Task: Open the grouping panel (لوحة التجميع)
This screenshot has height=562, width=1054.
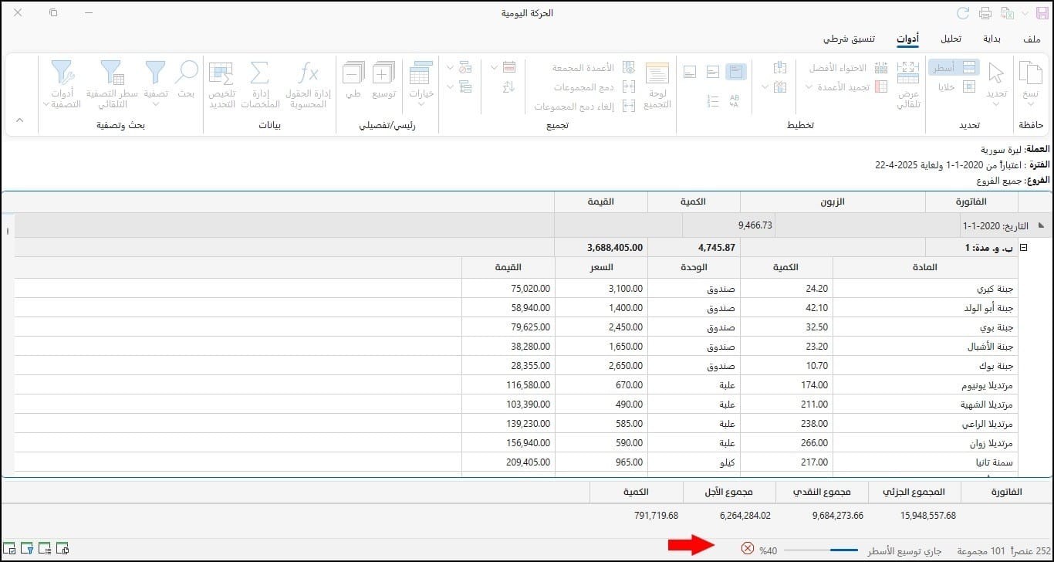Action: (657, 85)
